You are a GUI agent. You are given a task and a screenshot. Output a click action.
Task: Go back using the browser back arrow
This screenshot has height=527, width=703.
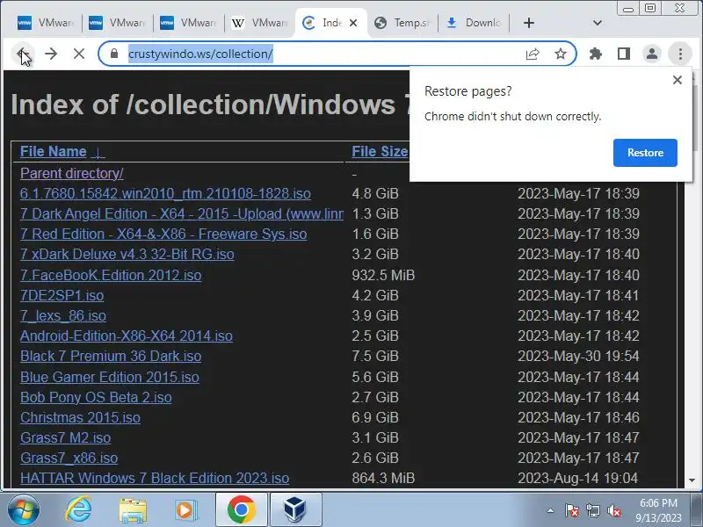click(x=23, y=54)
